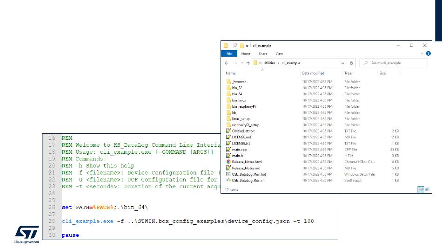The width and height of the screenshot is (442, 248).
Task: Open the File ribbon tab
Action: tap(229, 53)
